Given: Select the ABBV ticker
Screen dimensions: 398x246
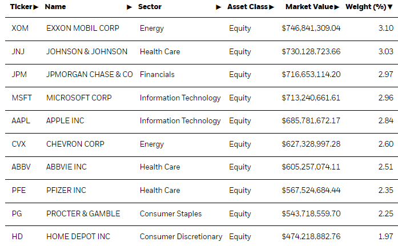Looking at the screenshot, I should click(21, 167).
